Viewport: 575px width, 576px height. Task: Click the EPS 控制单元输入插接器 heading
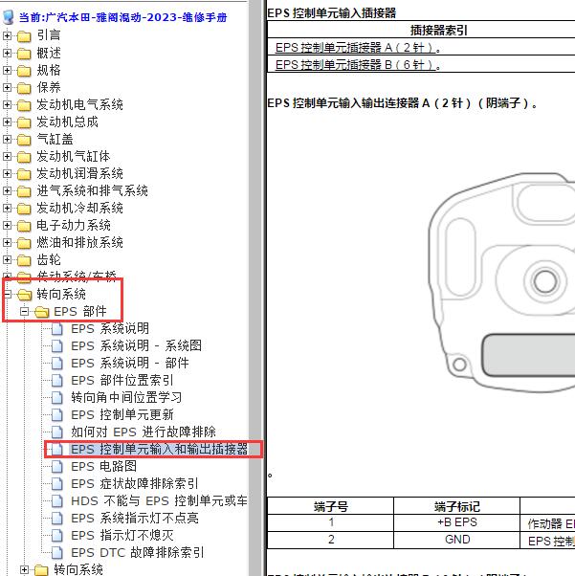pyautogui.click(x=331, y=13)
